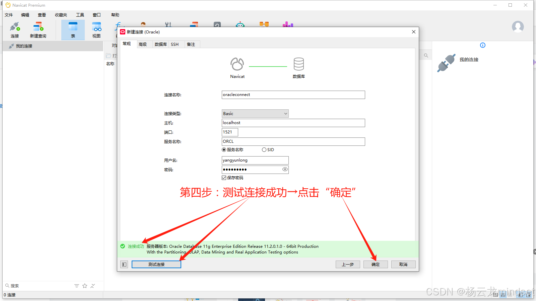536x301 pixels.
Task: Click the 取消 button
Action: (x=403, y=265)
